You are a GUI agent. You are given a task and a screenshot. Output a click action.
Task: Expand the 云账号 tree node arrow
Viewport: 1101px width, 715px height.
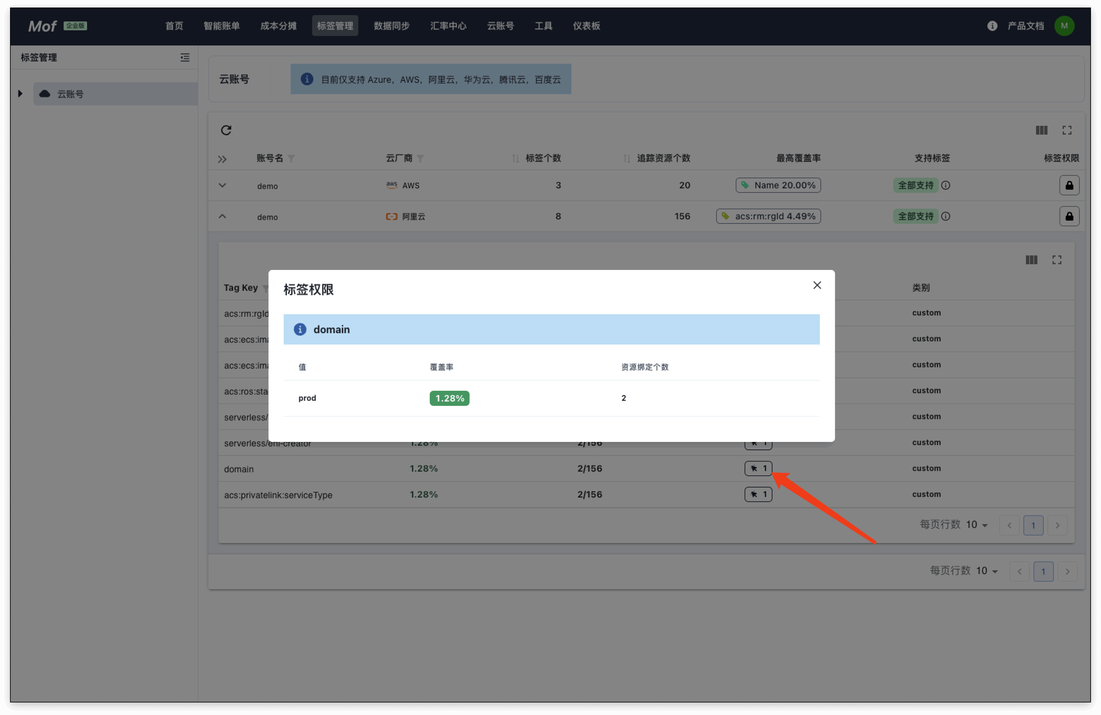click(x=20, y=94)
